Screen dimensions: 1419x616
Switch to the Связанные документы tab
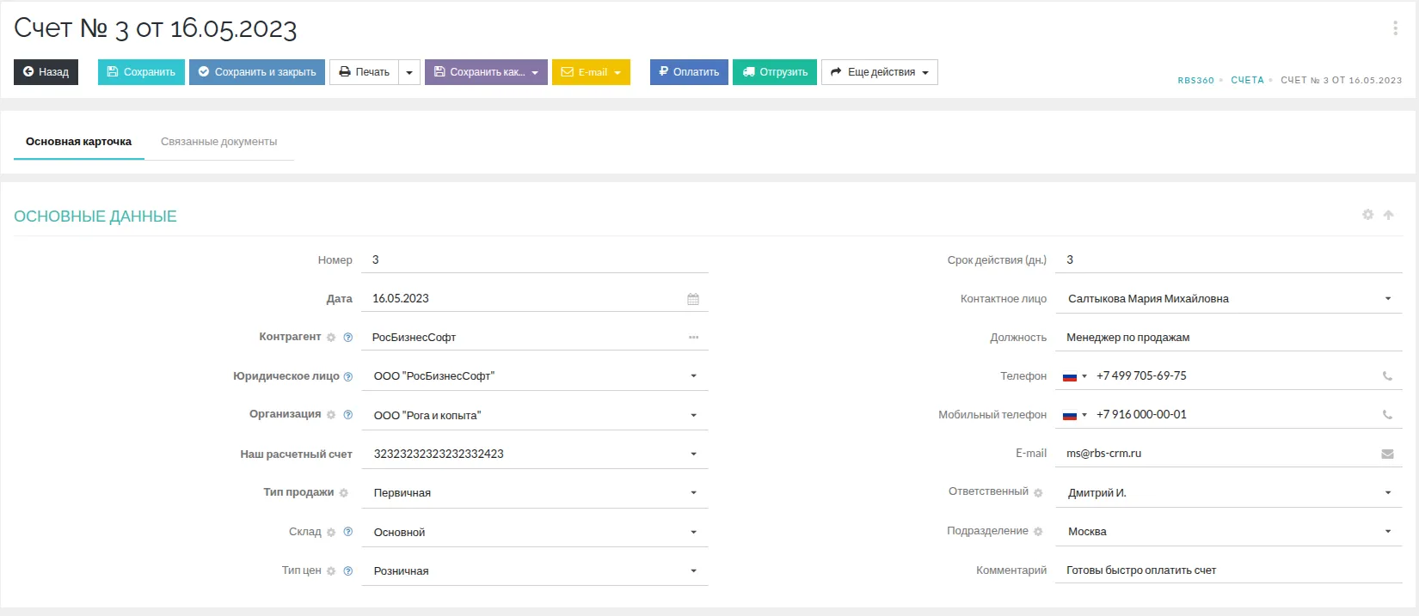click(218, 142)
